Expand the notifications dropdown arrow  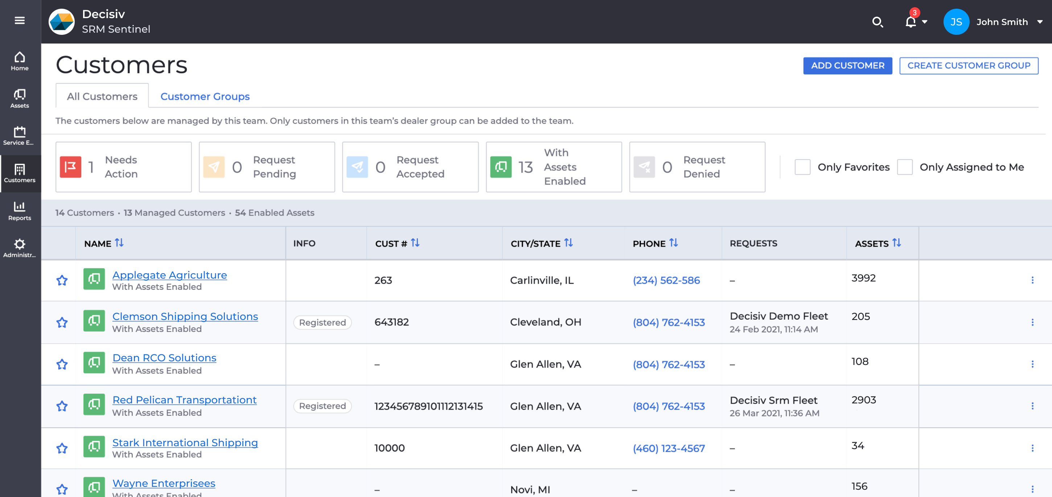tap(925, 22)
